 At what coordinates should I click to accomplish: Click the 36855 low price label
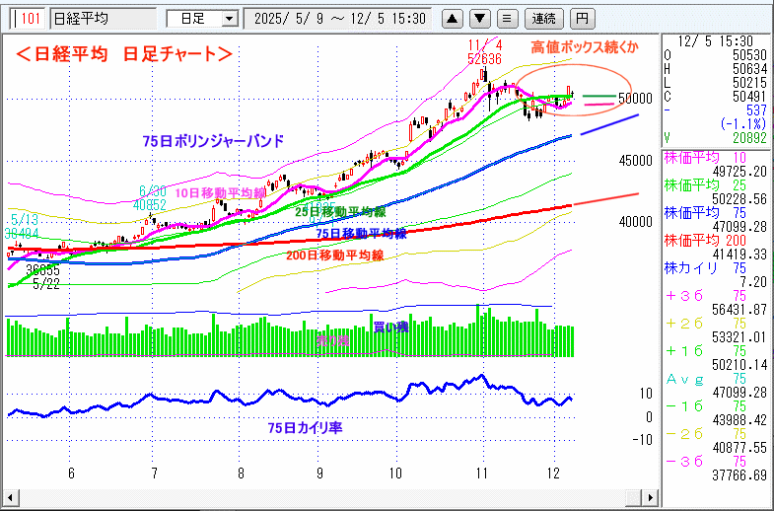point(43,270)
